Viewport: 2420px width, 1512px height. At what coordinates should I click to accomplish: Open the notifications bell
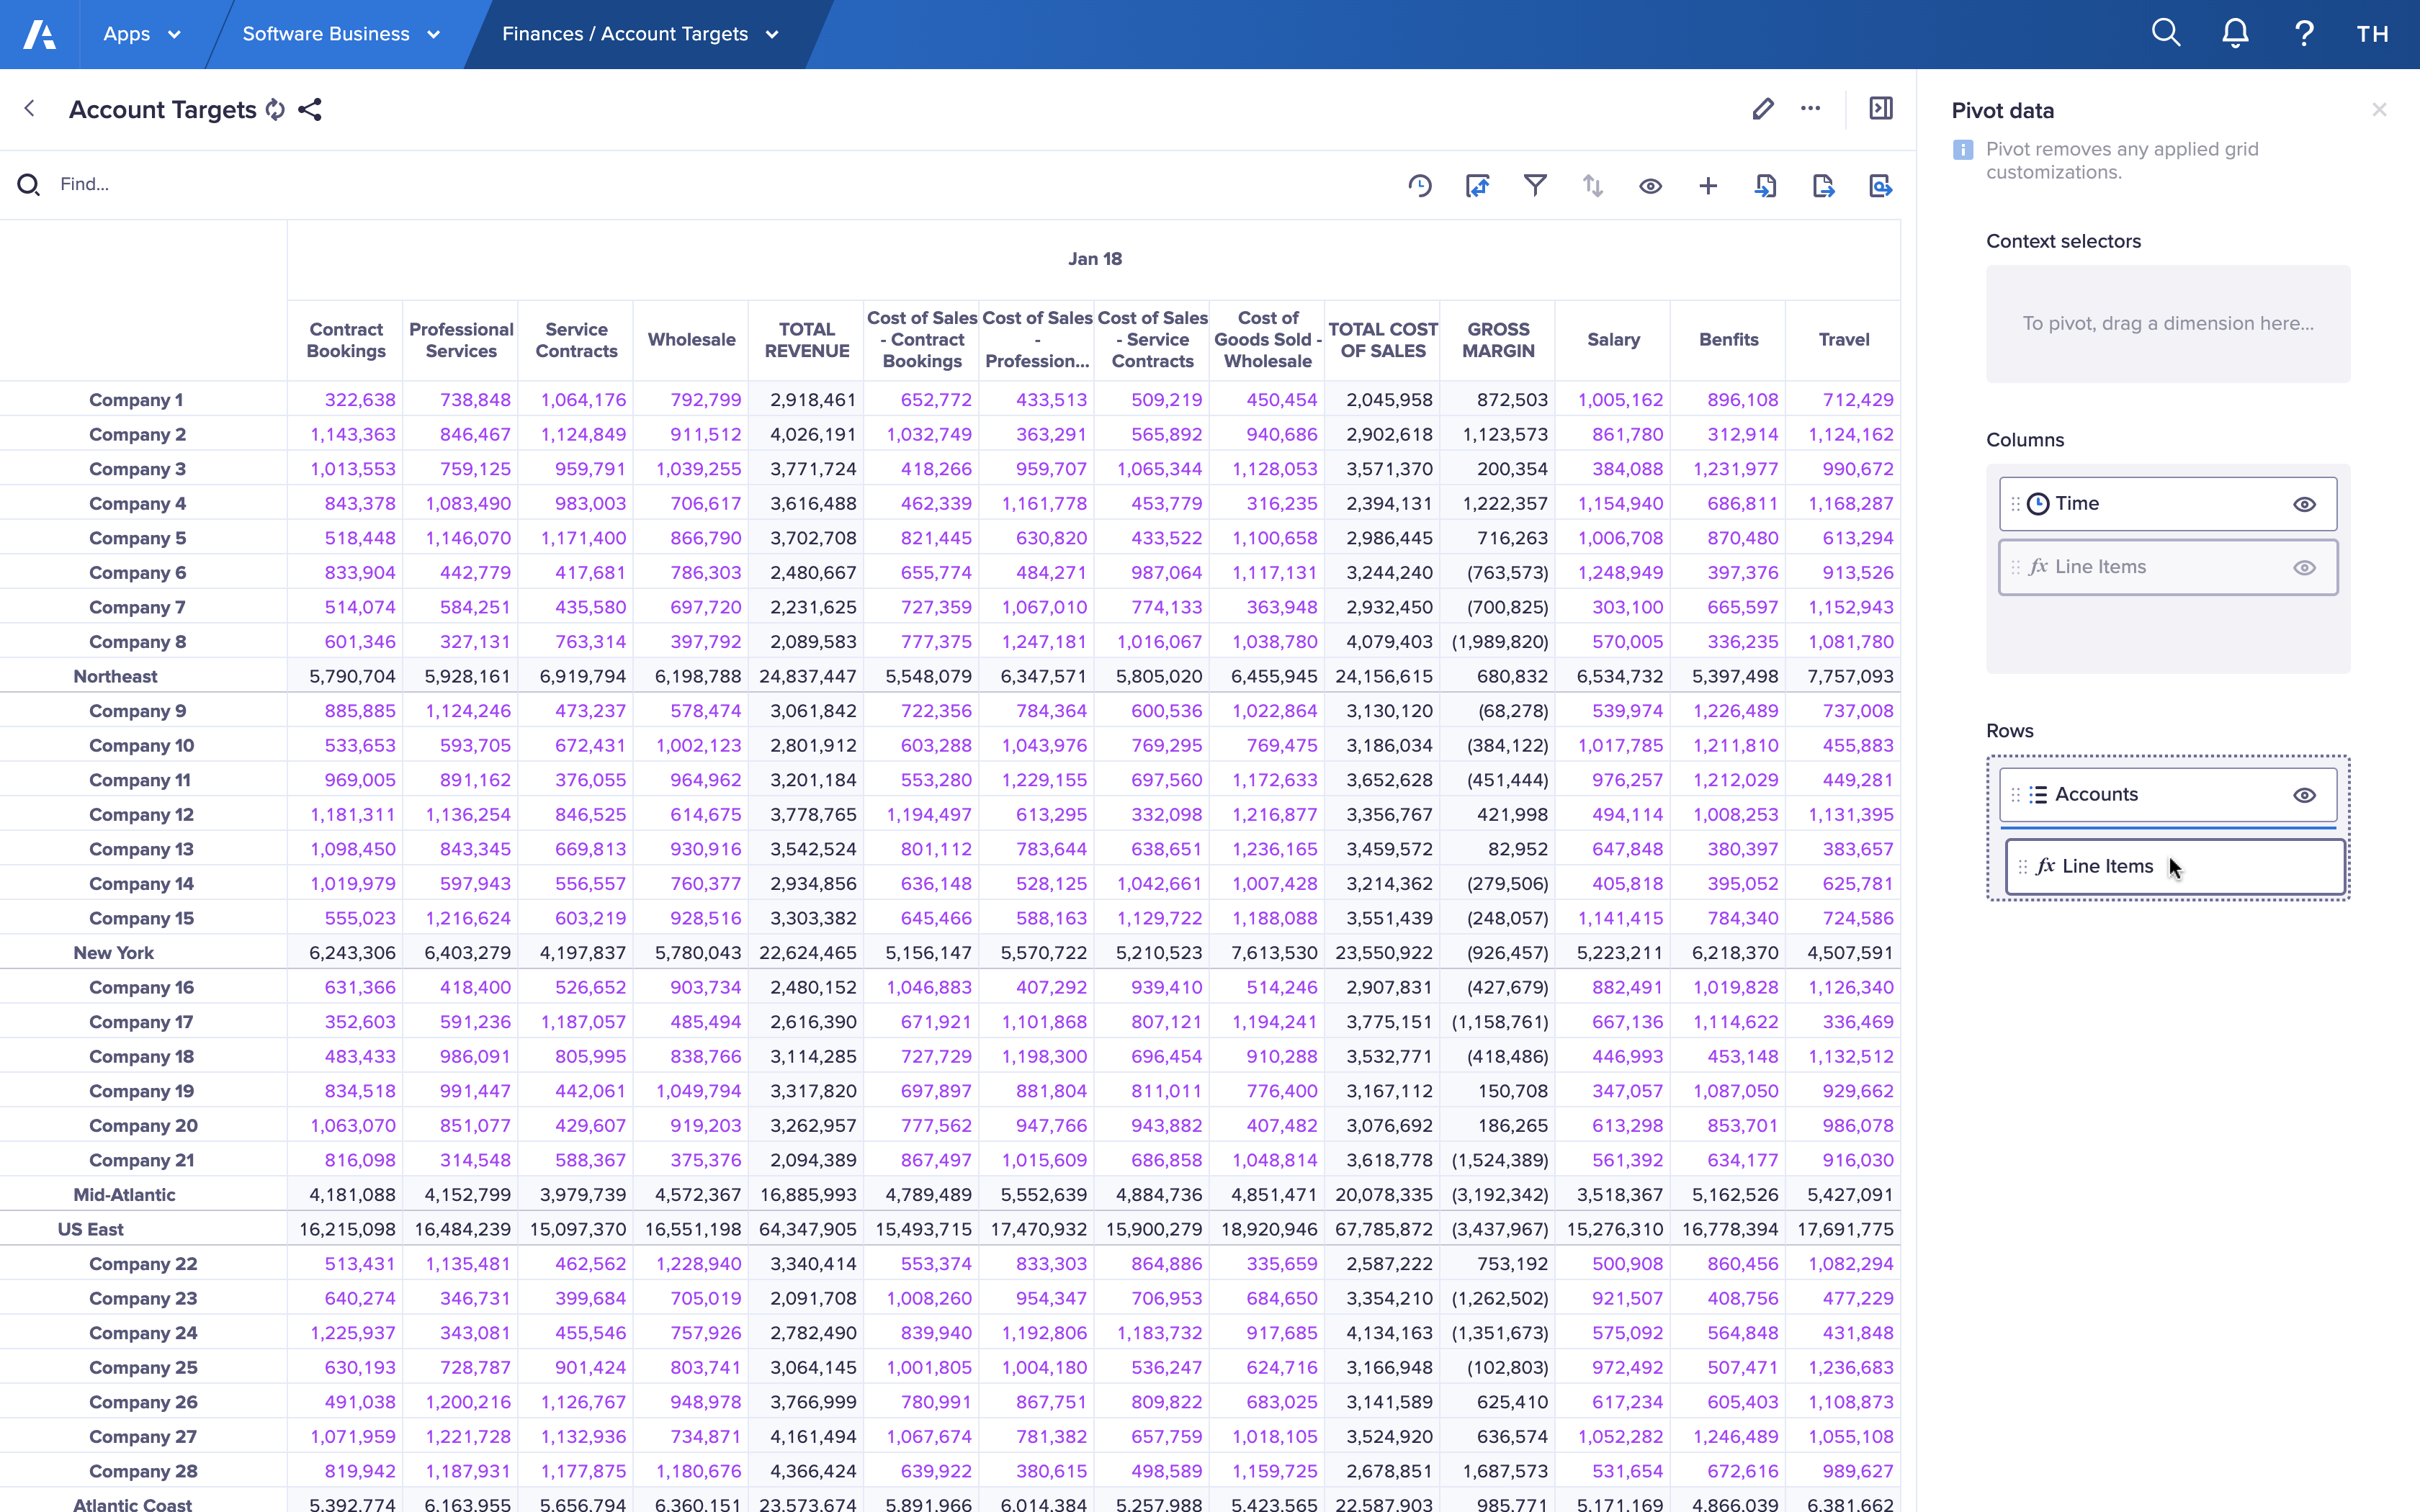(x=2234, y=33)
